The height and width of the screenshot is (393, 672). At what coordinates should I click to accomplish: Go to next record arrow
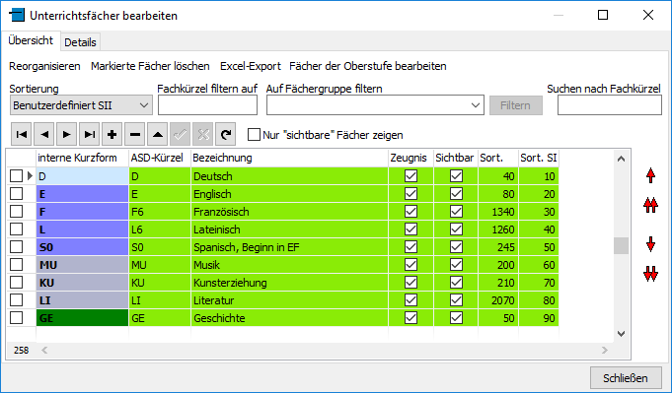pyautogui.click(x=66, y=135)
